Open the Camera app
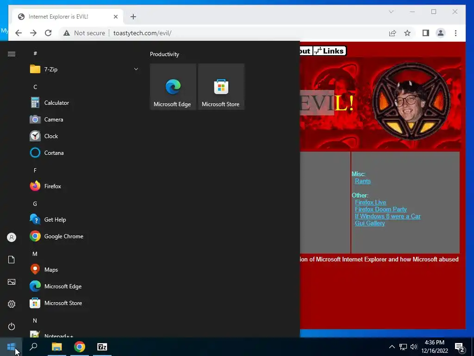 [x=84, y=120]
